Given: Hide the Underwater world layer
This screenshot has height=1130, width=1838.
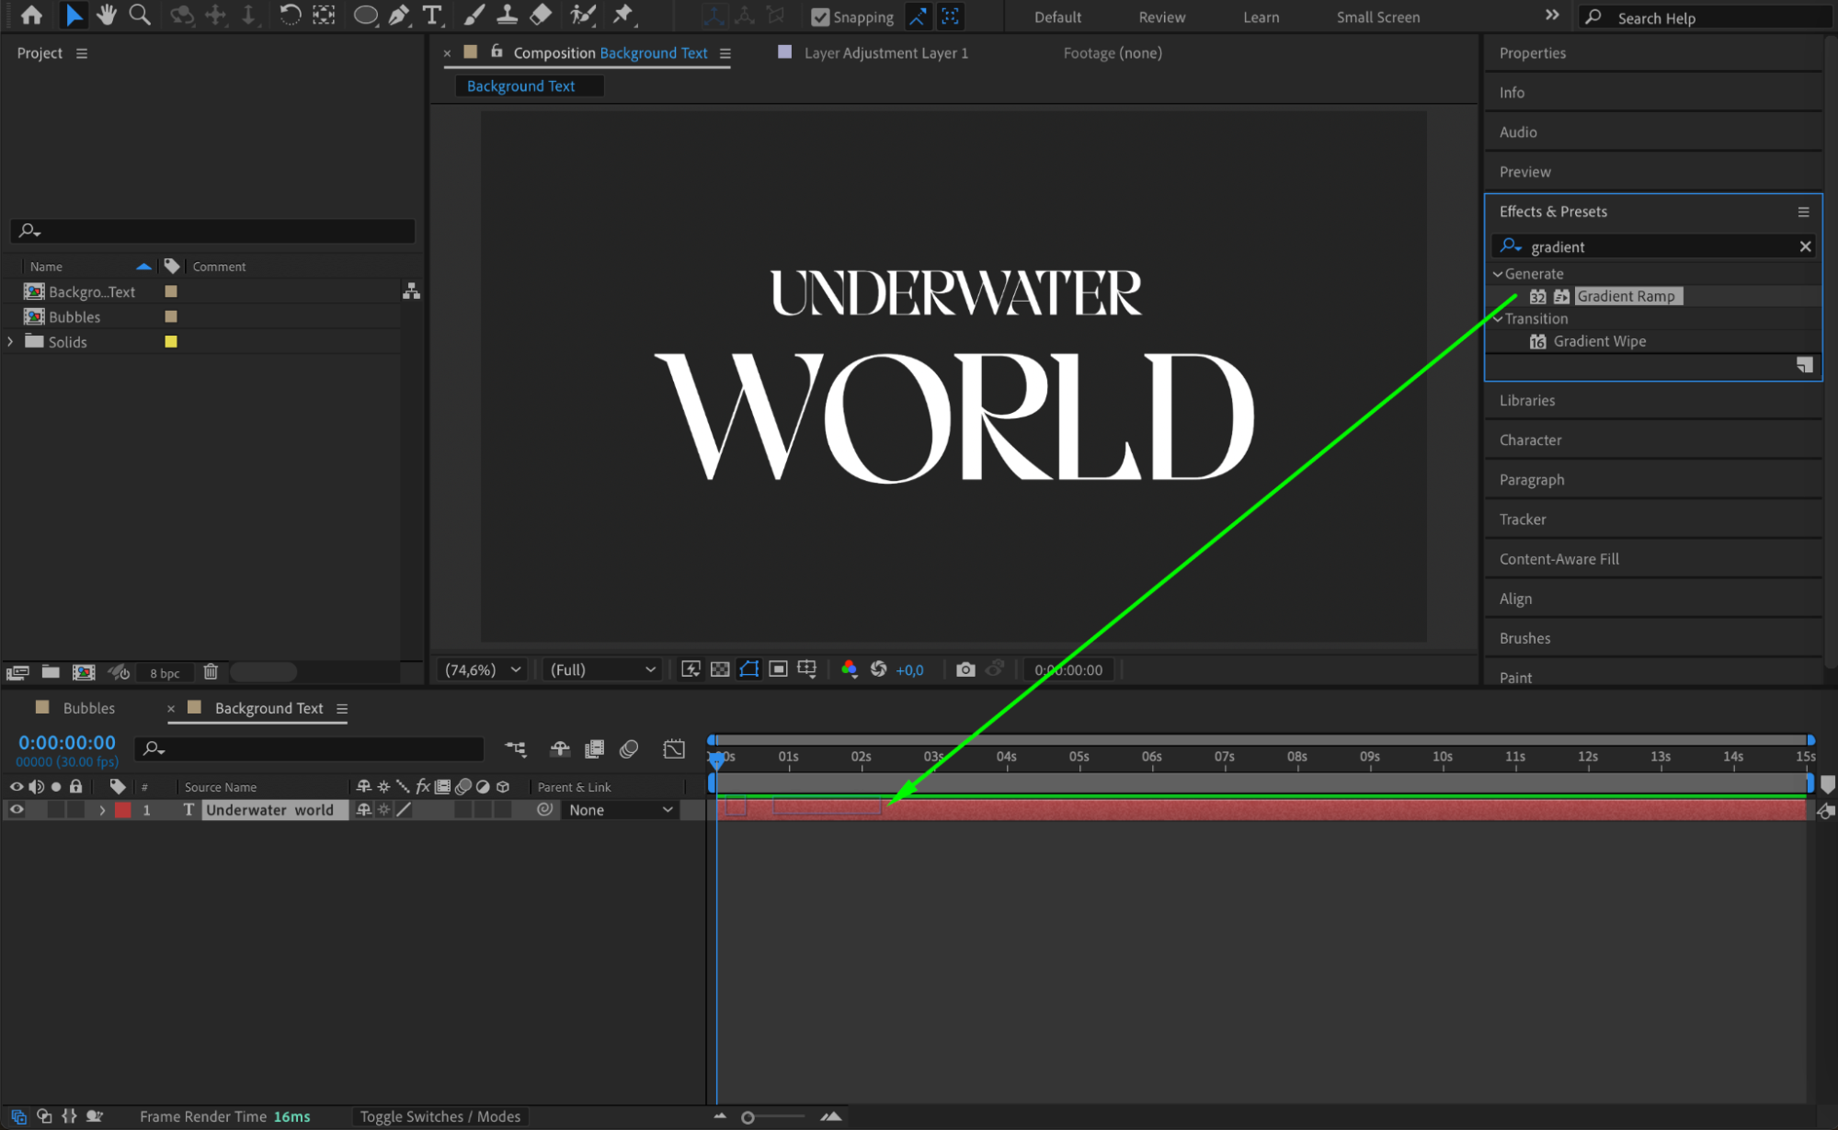Looking at the screenshot, I should [x=17, y=810].
